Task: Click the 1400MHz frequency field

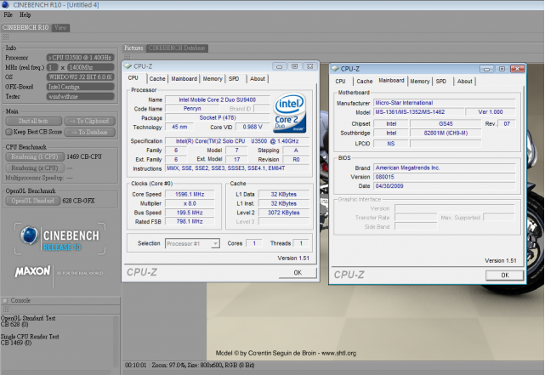Action: tap(91, 67)
